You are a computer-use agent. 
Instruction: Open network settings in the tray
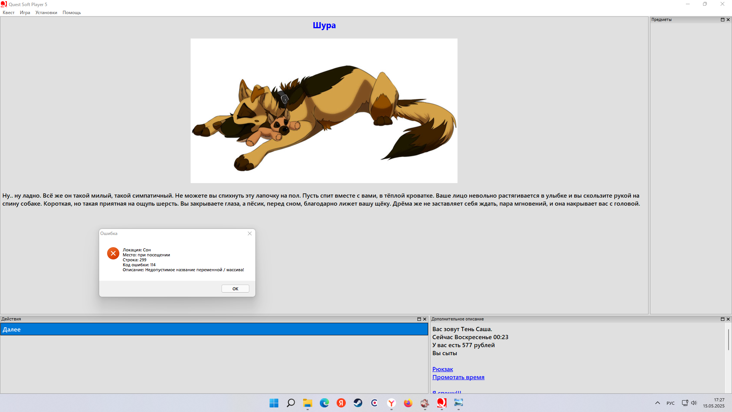(685, 403)
